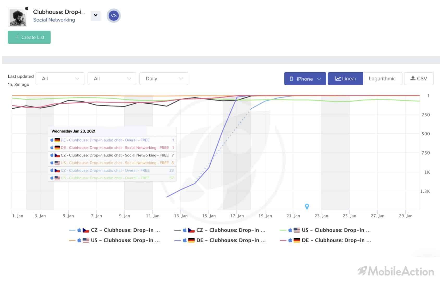Open the second All filter dropdown
Viewport: 440px width, 289px height.
tap(112, 79)
